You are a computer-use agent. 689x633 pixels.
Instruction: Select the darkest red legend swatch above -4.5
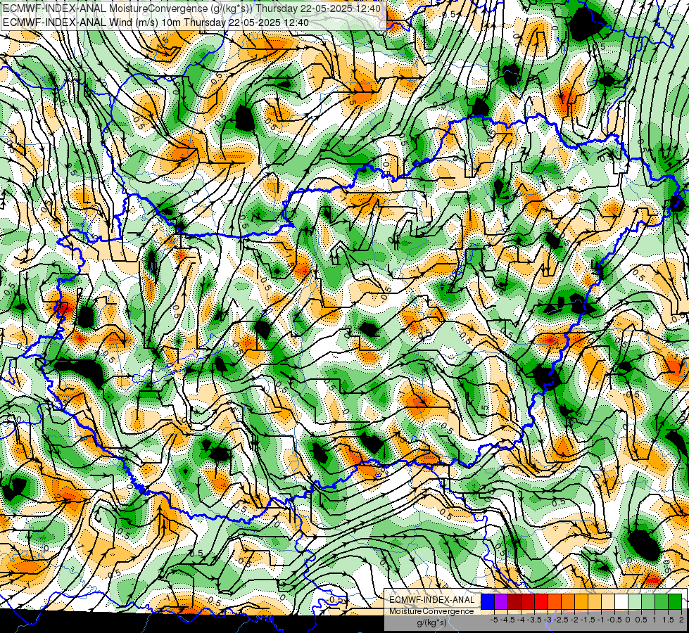click(x=514, y=601)
